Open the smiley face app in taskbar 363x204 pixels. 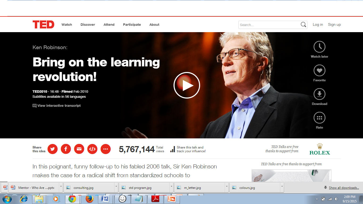click(122, 199)
